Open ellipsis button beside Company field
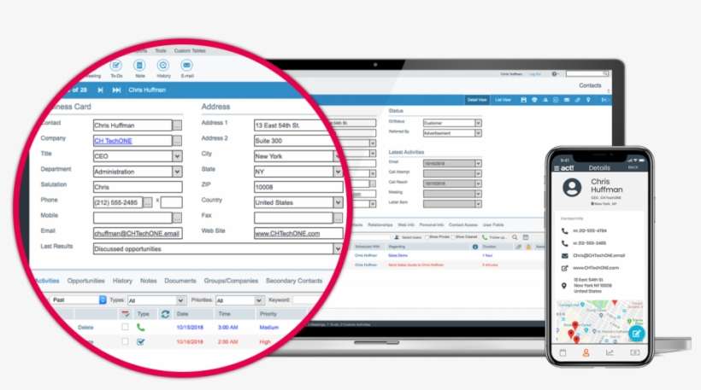 tap(178, 141)
